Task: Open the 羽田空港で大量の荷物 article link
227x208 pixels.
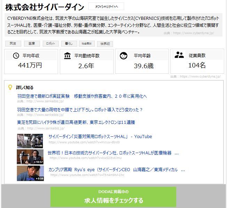Action: point(80,110)
